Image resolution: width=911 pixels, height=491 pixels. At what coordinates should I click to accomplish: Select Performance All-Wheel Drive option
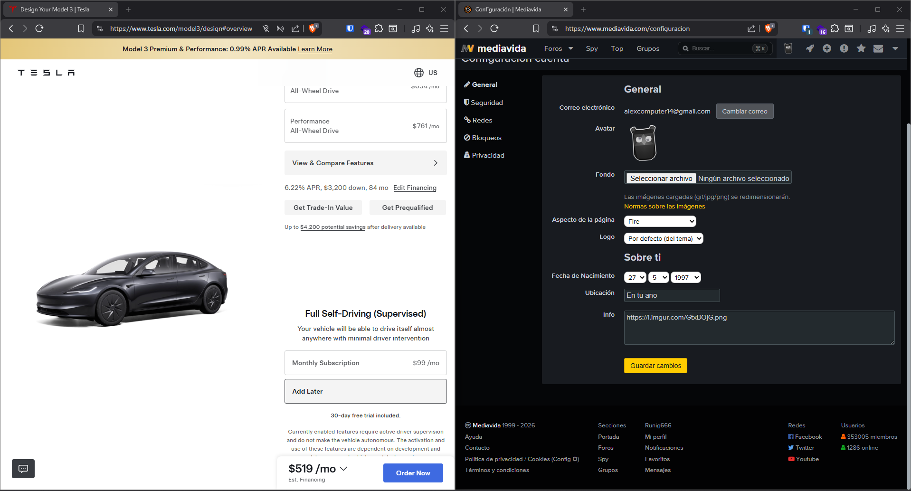point(365,126)
